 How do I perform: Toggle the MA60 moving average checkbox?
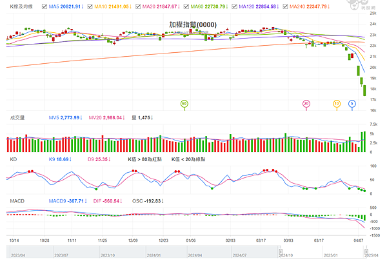point(186,6)
